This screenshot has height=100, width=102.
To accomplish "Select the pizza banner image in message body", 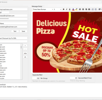I will coord(67,42).
